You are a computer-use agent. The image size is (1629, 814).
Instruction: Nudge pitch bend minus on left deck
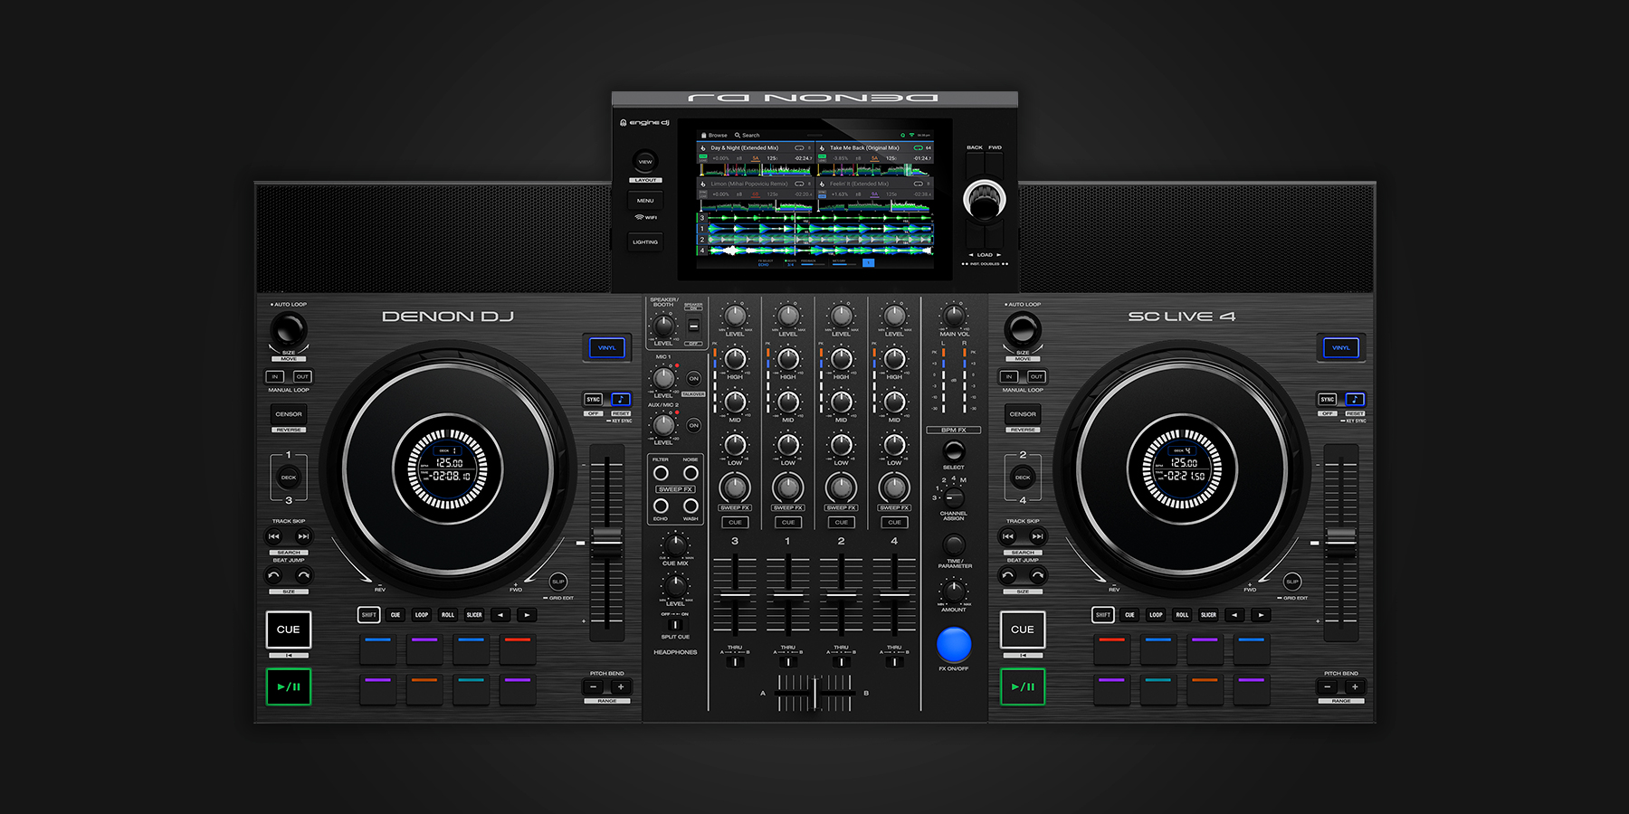pos(594,687)
